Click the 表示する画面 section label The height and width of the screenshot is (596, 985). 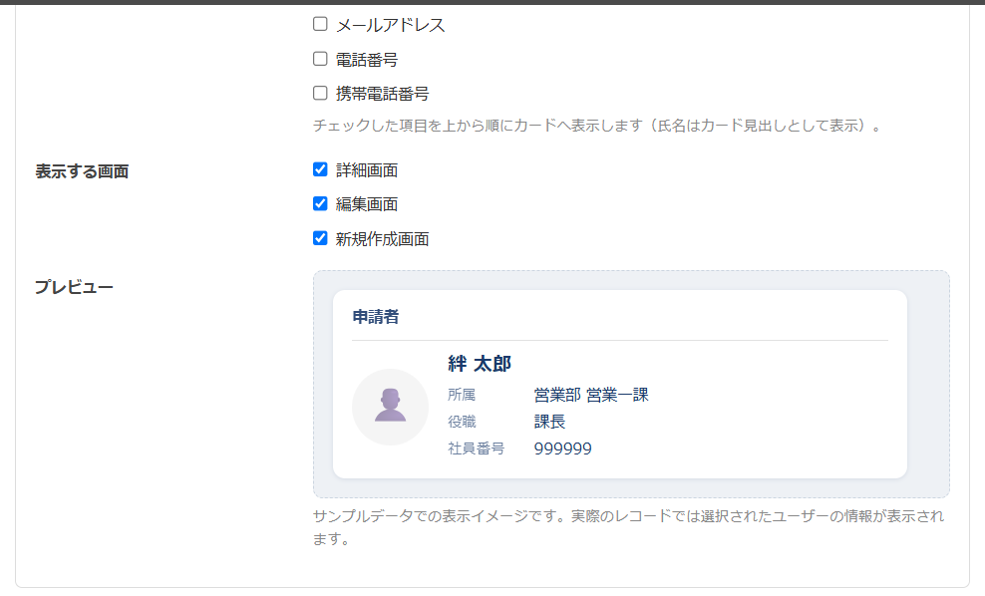[82, 171]
